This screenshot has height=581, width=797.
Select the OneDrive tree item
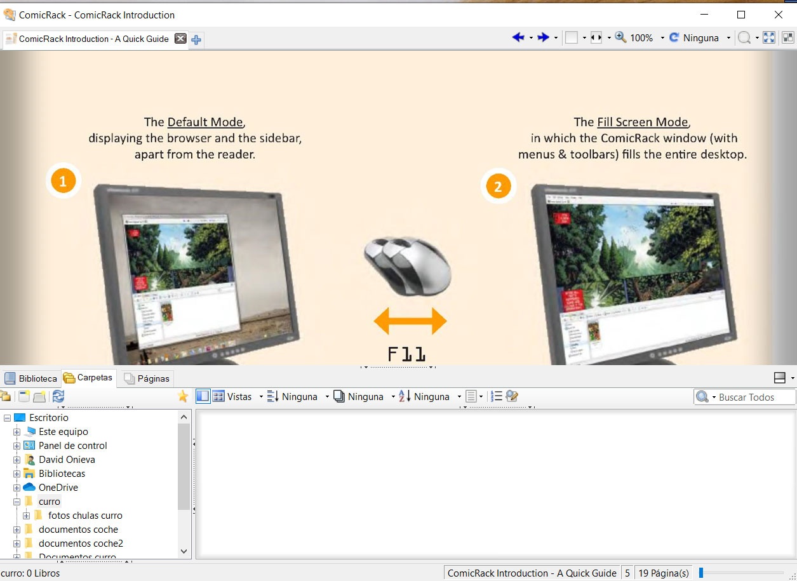(58, 488)
